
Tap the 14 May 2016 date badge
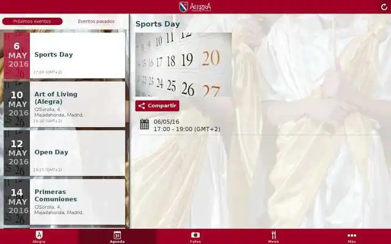(x=17, y=201)
